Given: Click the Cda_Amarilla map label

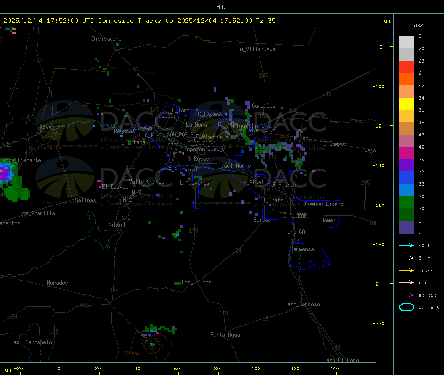Looking at the screenshot, I should 37,213.
